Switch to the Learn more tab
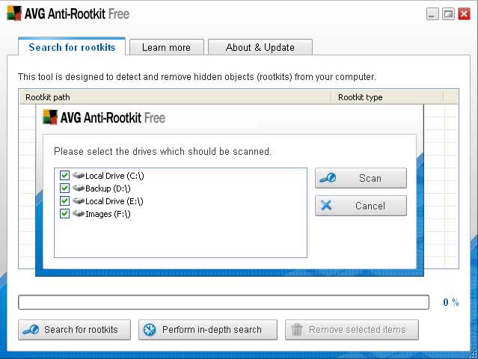 click(165, 47)
